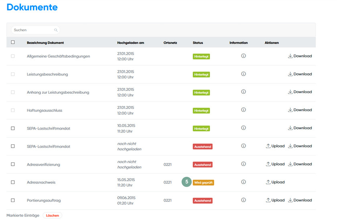Sort by Hochgeladen am column header
This screenshot has width=337, height=220.
(130, 43)
